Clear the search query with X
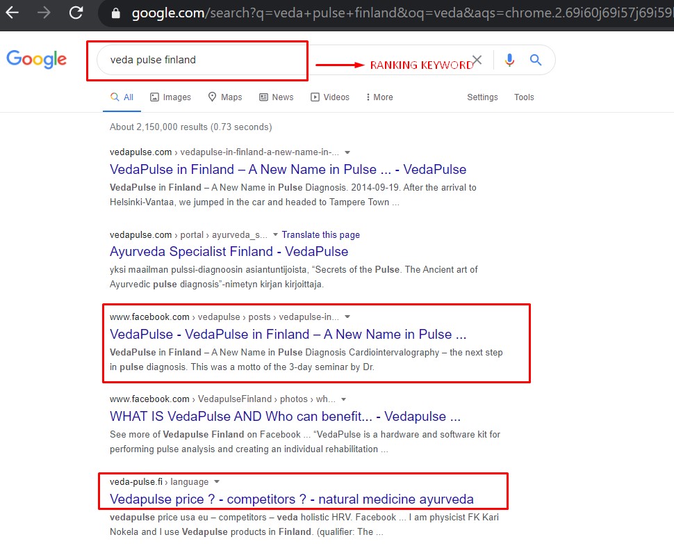 (x=477, y=60)
